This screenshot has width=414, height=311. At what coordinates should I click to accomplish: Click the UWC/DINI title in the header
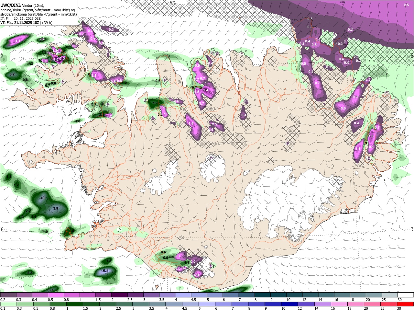click(x=10, y=6)
